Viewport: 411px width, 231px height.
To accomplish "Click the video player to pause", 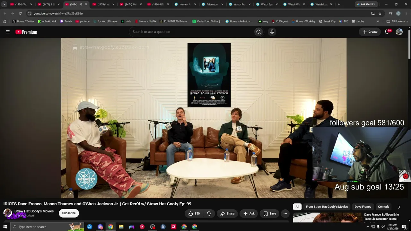I will point(204,118).
